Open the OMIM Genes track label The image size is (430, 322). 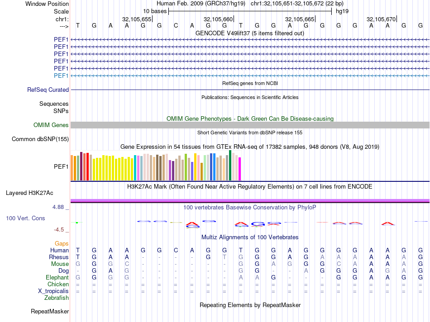click(x=51, y=125)
